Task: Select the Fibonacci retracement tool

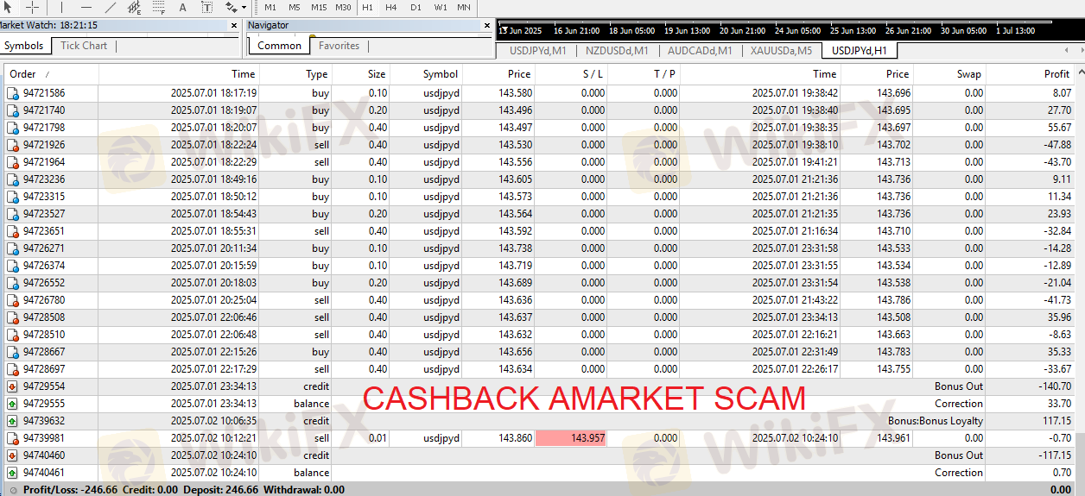Action: [x=159, y=7]
